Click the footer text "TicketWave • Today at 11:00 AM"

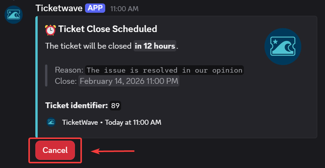[x=111, y=122]
